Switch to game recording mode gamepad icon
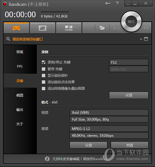 (x=16, y=28)
